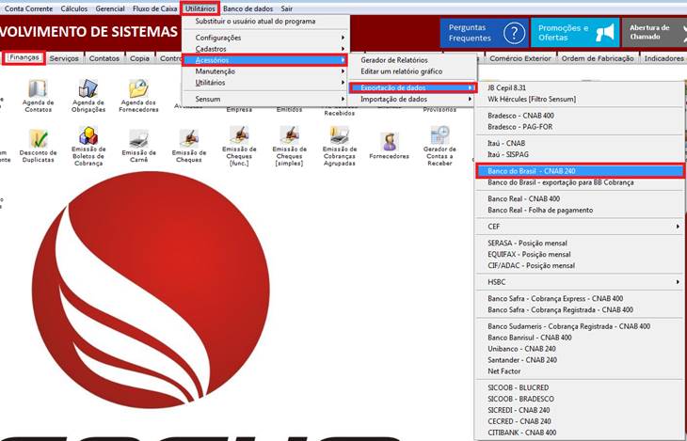Select Substituir o usuário atual do programa

tap(265, 21)
